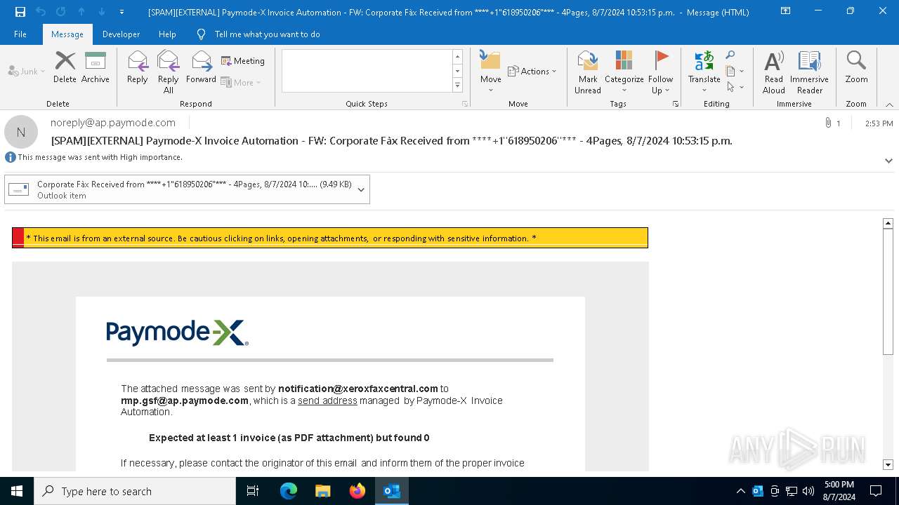Open File Explorer from the taskbar
The width and height of the screenshot is (899, 505).
click(323, 491)
